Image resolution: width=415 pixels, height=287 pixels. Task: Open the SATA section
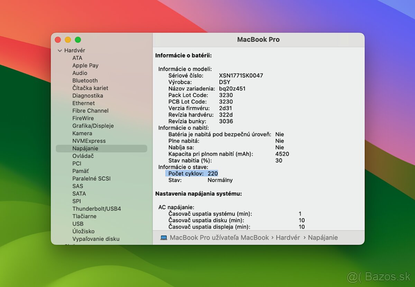(x=79, y=194)
